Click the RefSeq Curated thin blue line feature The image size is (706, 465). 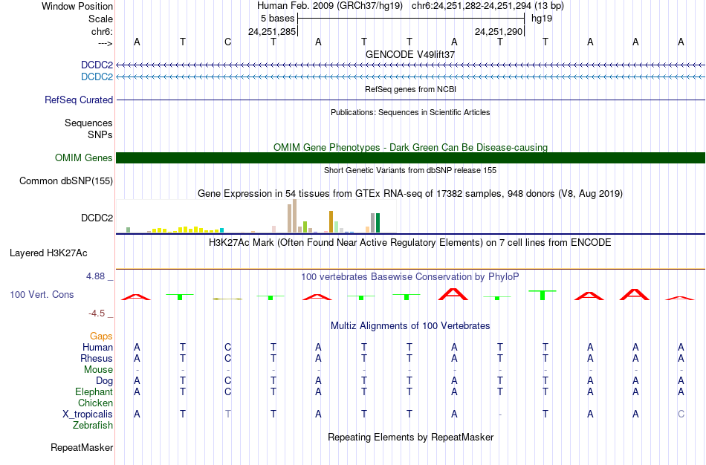(x=410, y=100)
